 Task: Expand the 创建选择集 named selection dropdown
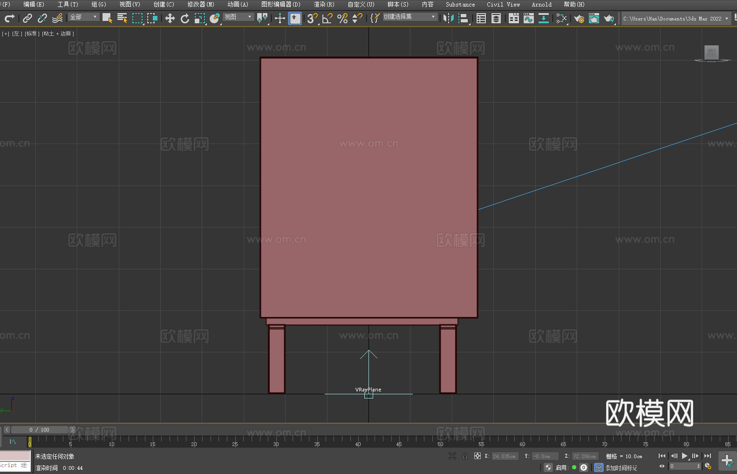pos(410,17)
